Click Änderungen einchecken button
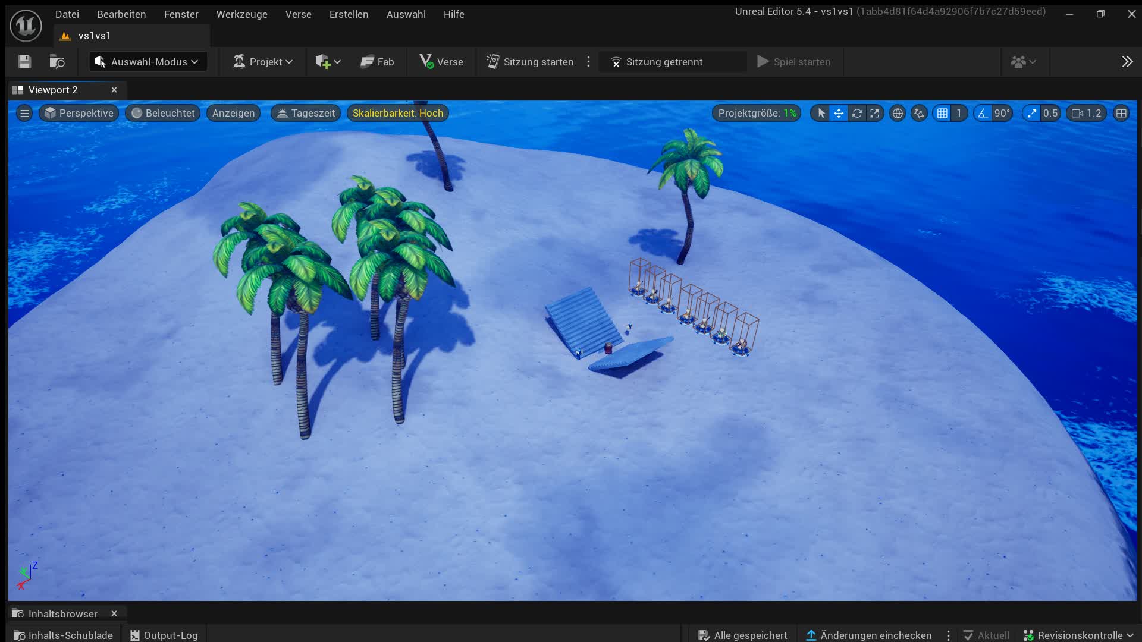Image resolution: width=1142 pixels, height=642 pixels. tap(869, 635)
